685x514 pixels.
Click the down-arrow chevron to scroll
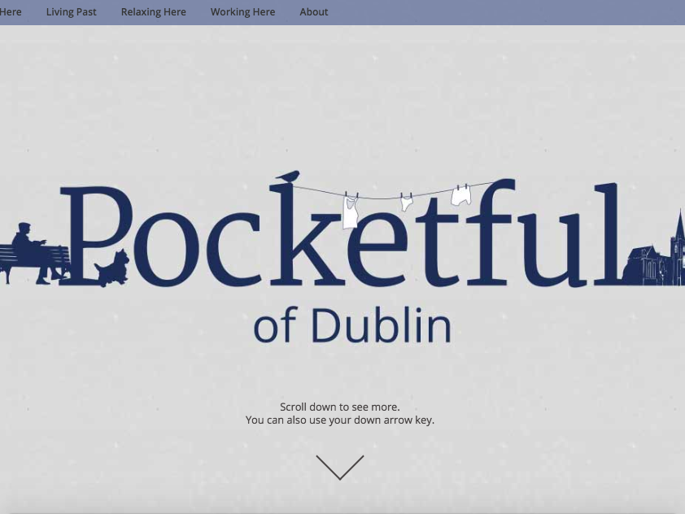[x=340, y=468]
